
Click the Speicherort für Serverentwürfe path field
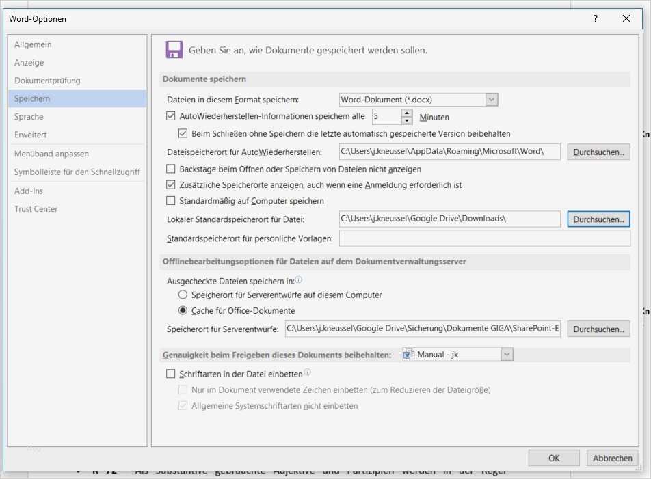(x=423, y=329)
